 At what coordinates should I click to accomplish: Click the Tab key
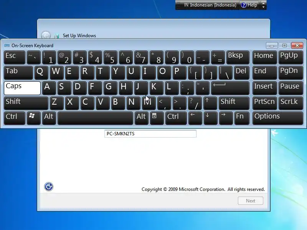coord(18,73)
